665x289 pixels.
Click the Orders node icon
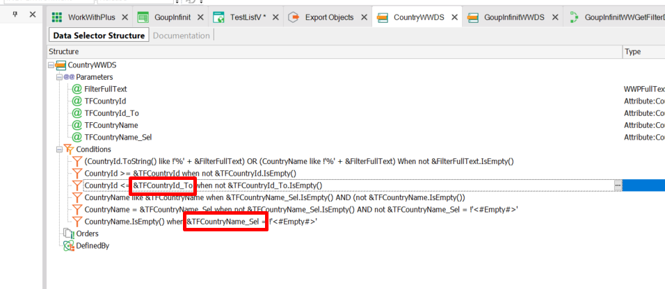[x=68, y=233]
